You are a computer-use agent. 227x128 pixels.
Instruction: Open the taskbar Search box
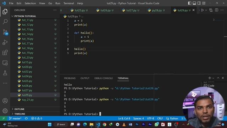(61, 124)
